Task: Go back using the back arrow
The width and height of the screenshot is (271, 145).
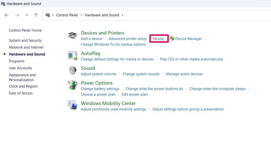Action: [7, 15]
